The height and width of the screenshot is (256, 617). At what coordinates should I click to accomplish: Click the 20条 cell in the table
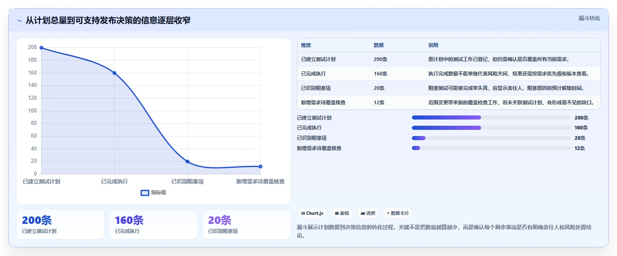click(x=379, y=88)
